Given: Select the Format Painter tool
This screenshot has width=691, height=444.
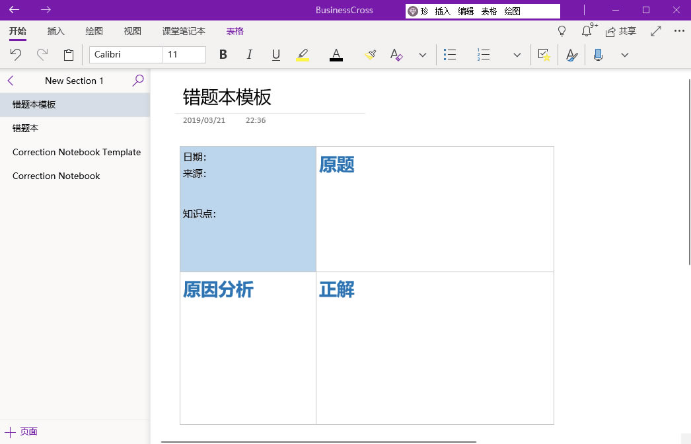Looking at the screenshot, I should tap(369, 55).
